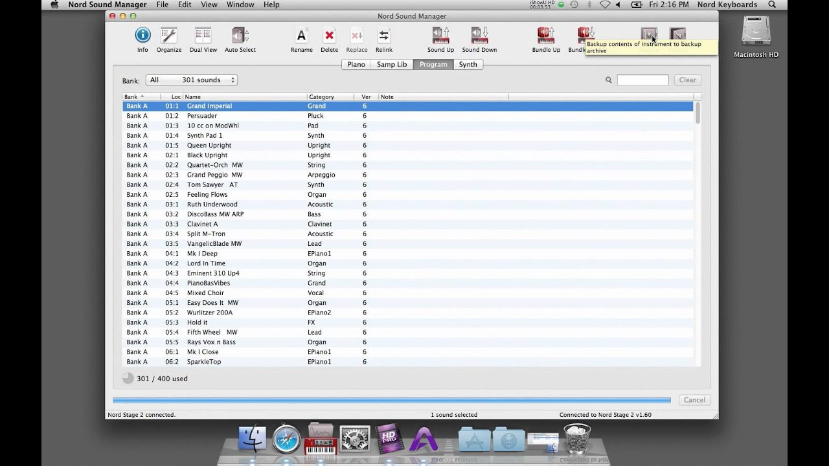Screen dimensions: 829x466
Task: Sort by the Name column header
Action: click(245, 97)
